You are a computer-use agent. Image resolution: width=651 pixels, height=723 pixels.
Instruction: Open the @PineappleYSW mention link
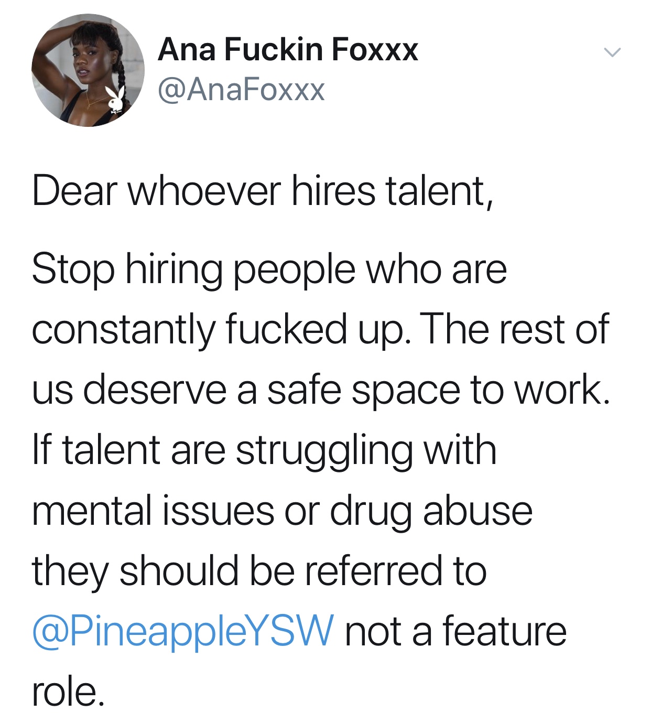pyautogui.click(x=182, y=631)
